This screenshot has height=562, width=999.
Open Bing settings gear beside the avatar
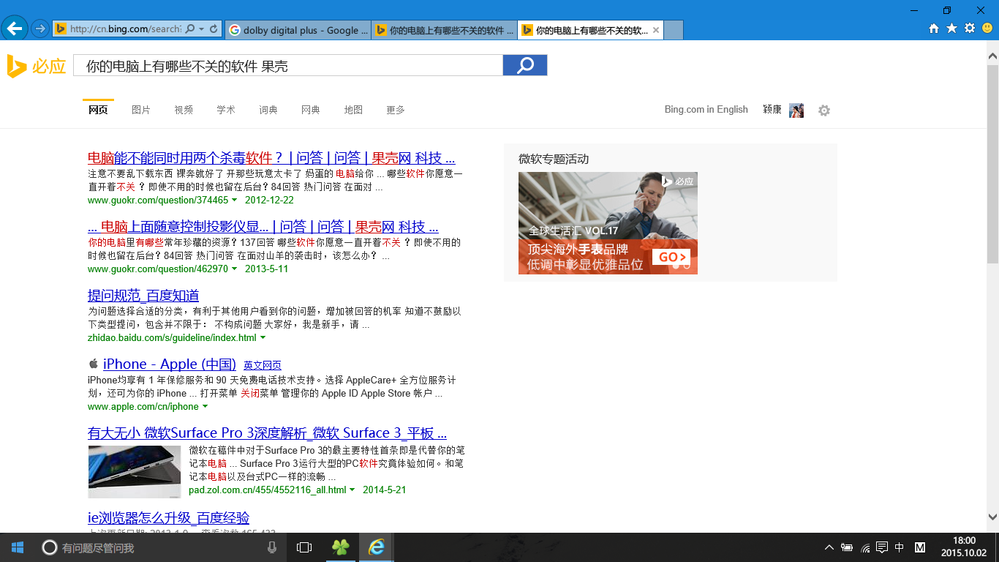pos(824,110)
